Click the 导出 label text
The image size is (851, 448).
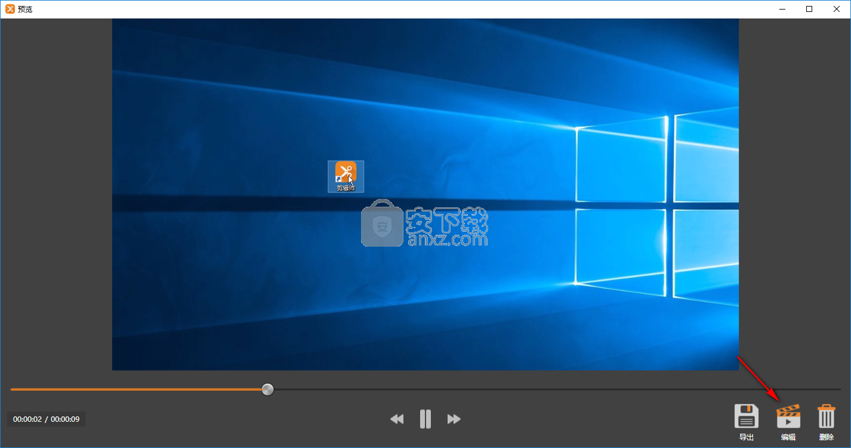[747, 437]
